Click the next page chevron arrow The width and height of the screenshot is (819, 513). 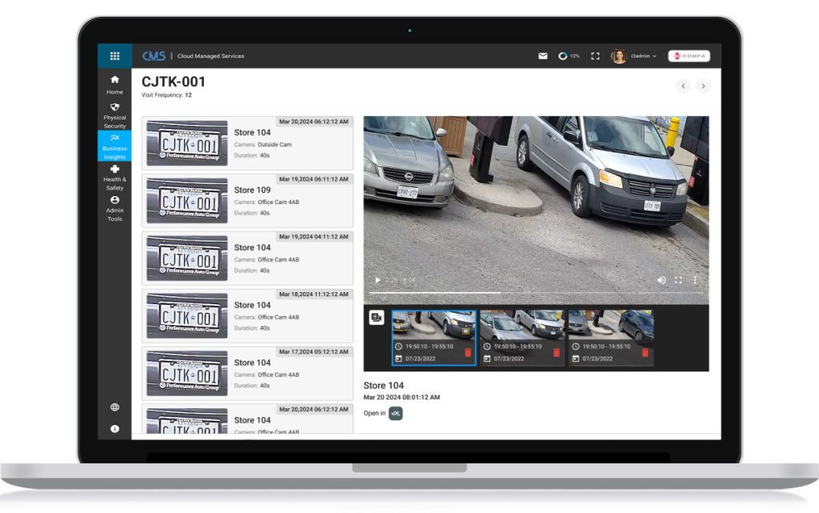pyautogui.click(x=703, y=86)
